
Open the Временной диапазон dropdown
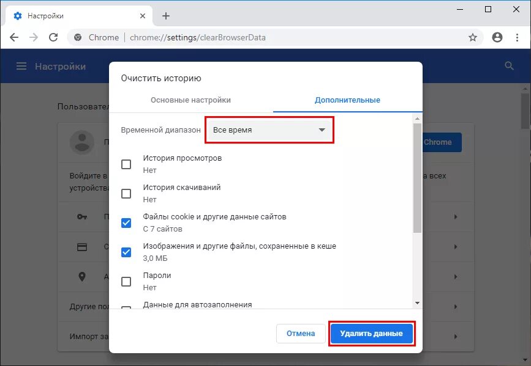269,130
